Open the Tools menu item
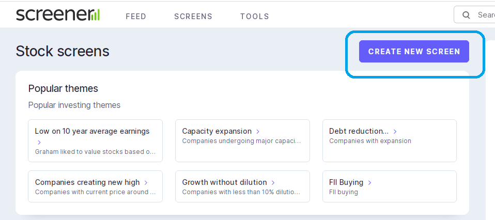Screen dimensions: 495x220 click(x=254, y=17)
